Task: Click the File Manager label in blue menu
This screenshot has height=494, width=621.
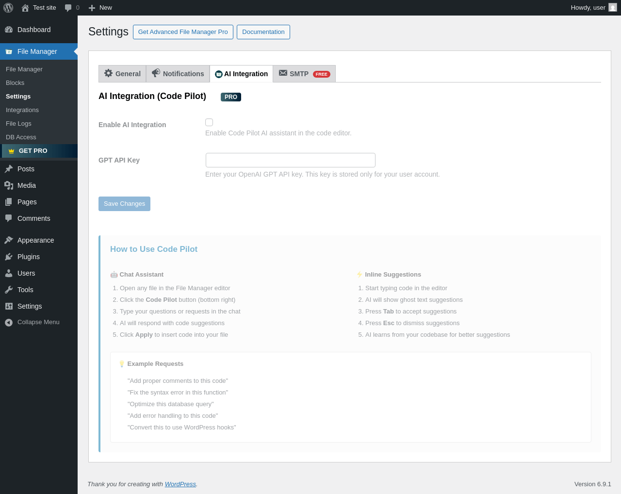Action: pos(37,51)
